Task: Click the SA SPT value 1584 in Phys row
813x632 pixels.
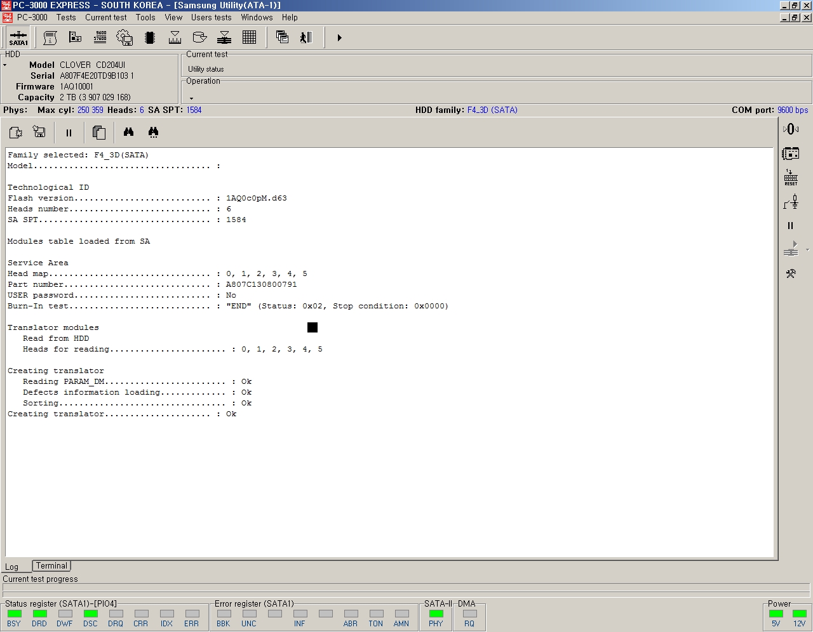Action: (194, 110)
